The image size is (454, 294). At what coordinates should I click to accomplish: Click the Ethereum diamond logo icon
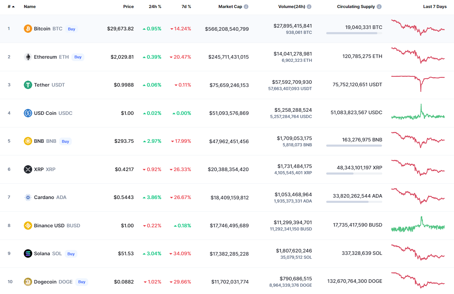tap(28, 57)
